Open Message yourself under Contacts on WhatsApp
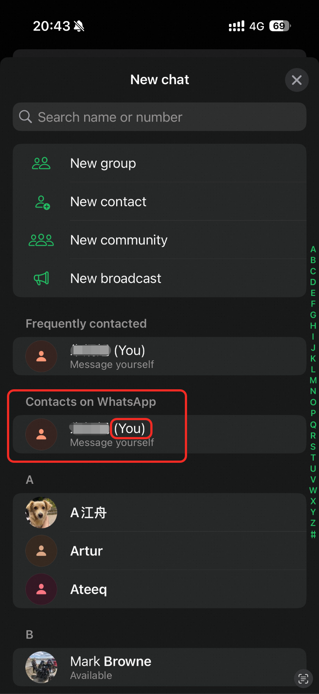319x694 pixels. click(159, 434)
